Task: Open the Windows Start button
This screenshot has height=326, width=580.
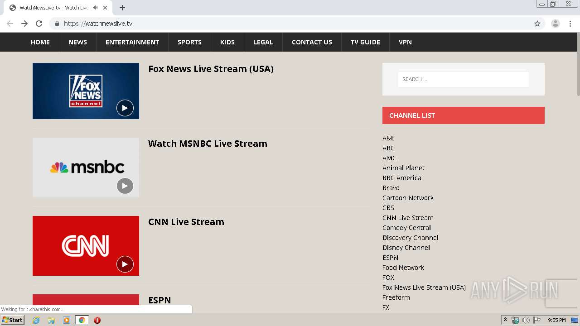Action: pyautogui.click(x=12, y=320)
